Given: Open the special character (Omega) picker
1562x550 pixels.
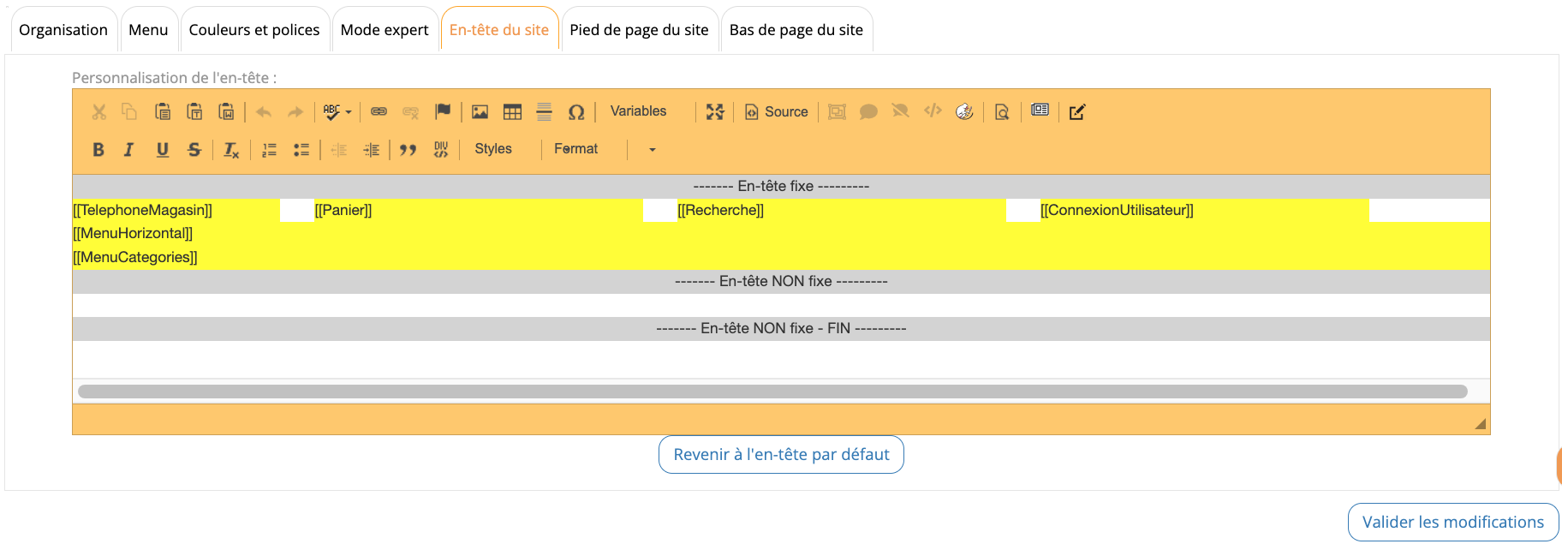Looking at the screenshot, I should 576,112.
